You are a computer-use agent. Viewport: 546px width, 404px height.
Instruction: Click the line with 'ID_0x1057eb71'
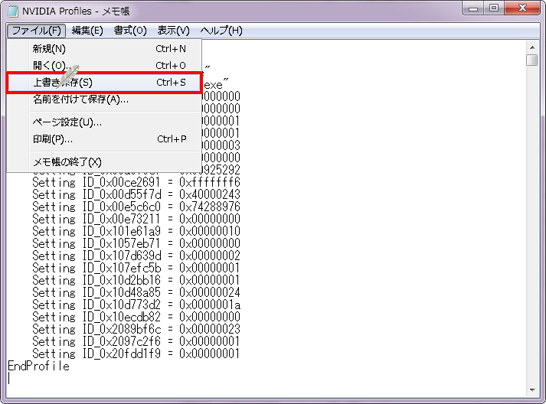click(136, 243)
